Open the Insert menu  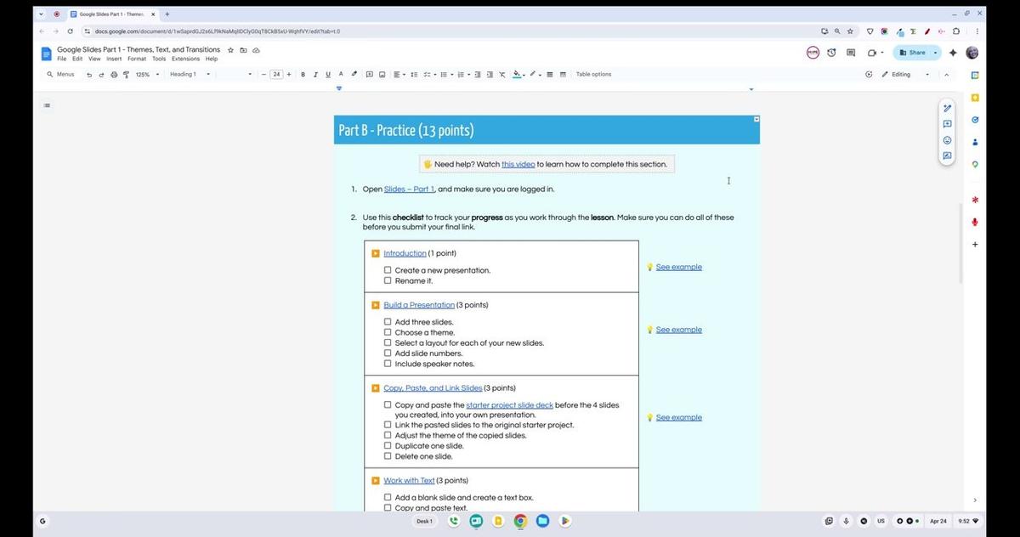point(114,59)
